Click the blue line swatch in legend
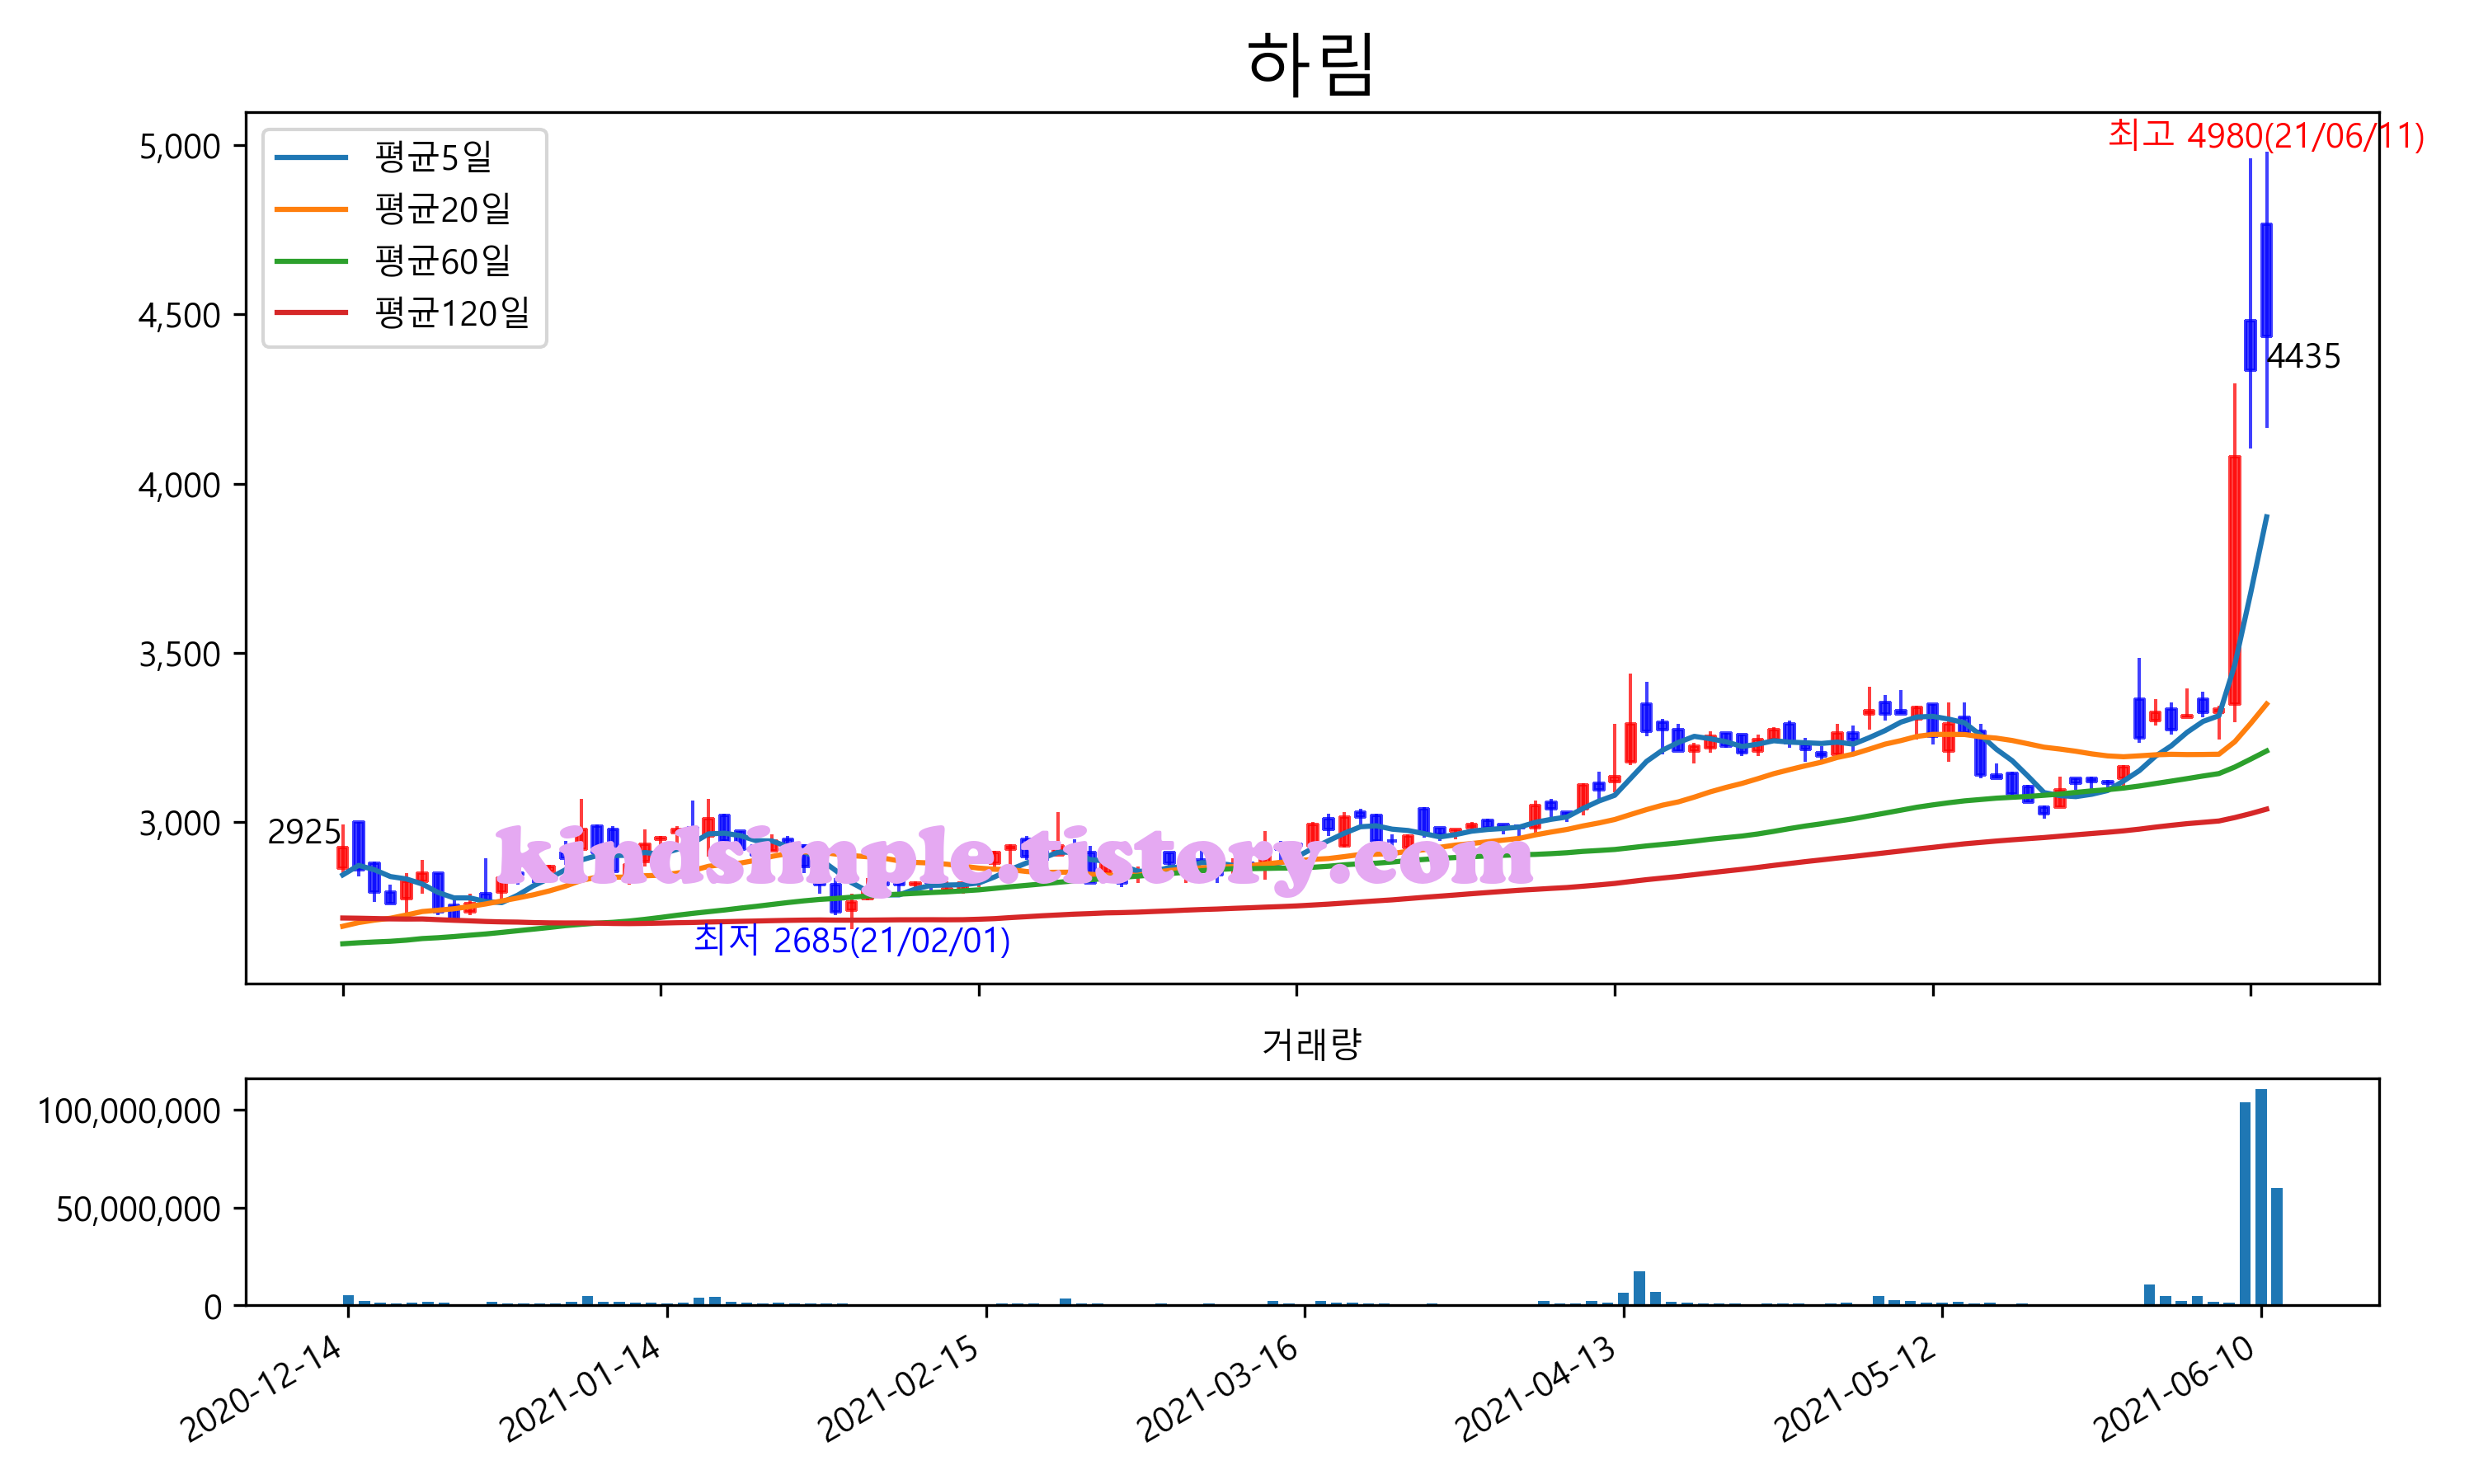 point(311,157)
